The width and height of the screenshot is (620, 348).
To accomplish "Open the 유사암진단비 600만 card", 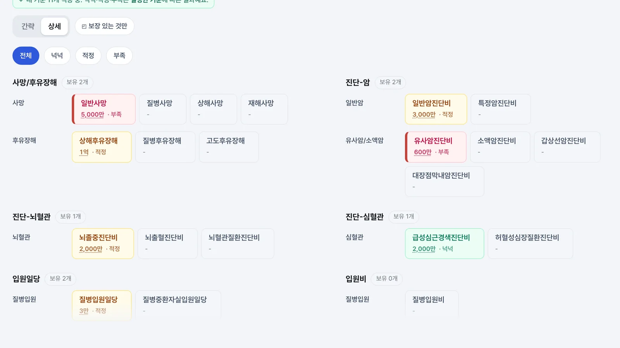I will pos(436,147).
